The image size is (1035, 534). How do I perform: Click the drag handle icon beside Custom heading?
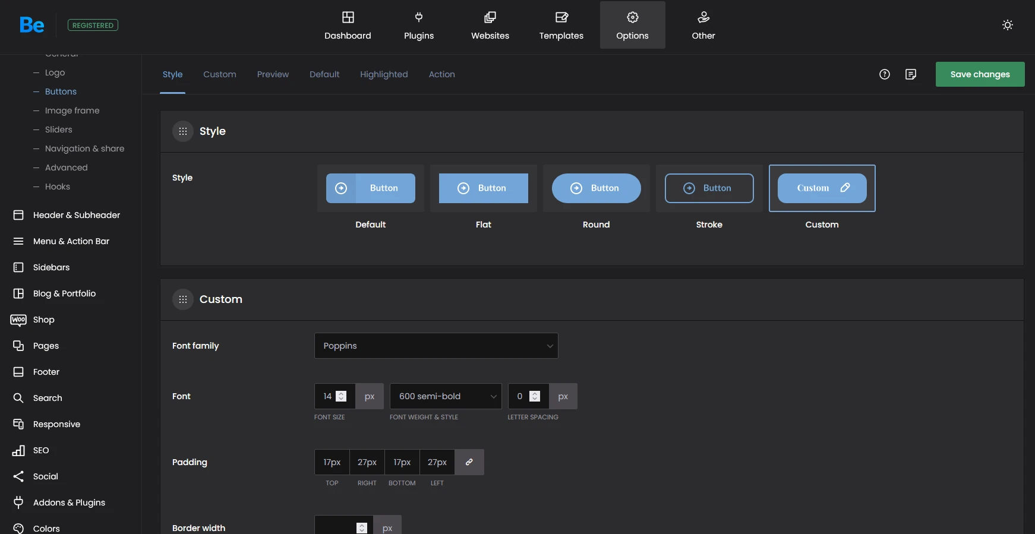183,299
